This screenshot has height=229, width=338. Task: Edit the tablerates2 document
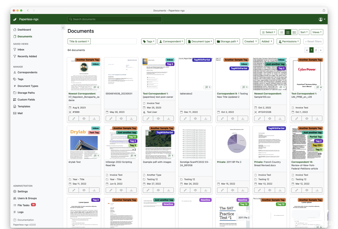pyautogui.click(x=185, y=119)
